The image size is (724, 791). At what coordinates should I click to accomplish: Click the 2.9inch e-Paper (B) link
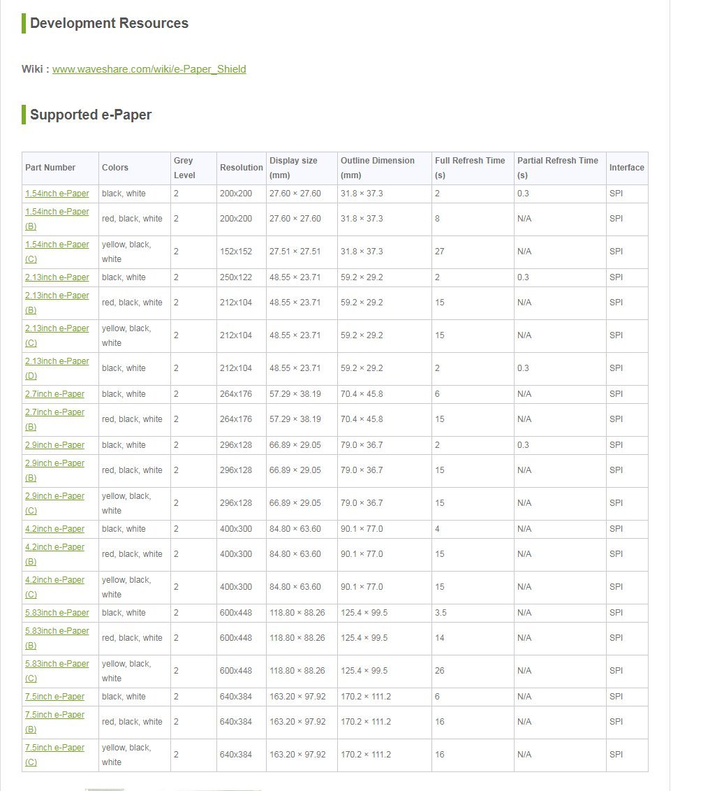click(54, 463)
